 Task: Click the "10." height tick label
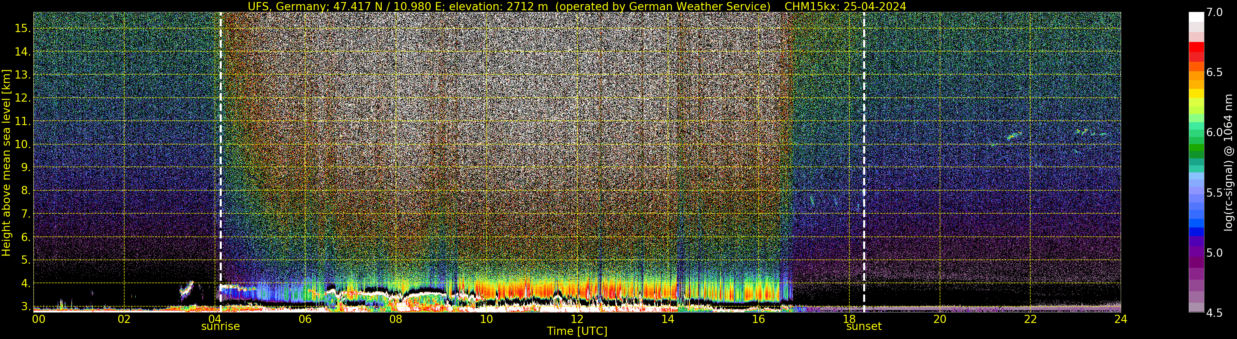pos(23,144)
